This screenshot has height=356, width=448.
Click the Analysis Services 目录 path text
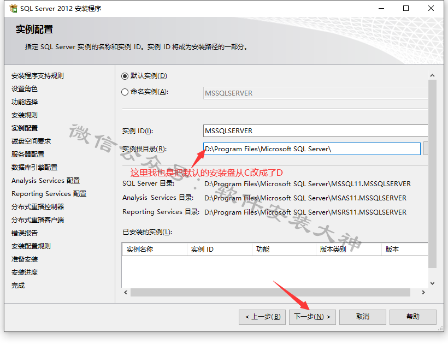click(x=305, y=198)
